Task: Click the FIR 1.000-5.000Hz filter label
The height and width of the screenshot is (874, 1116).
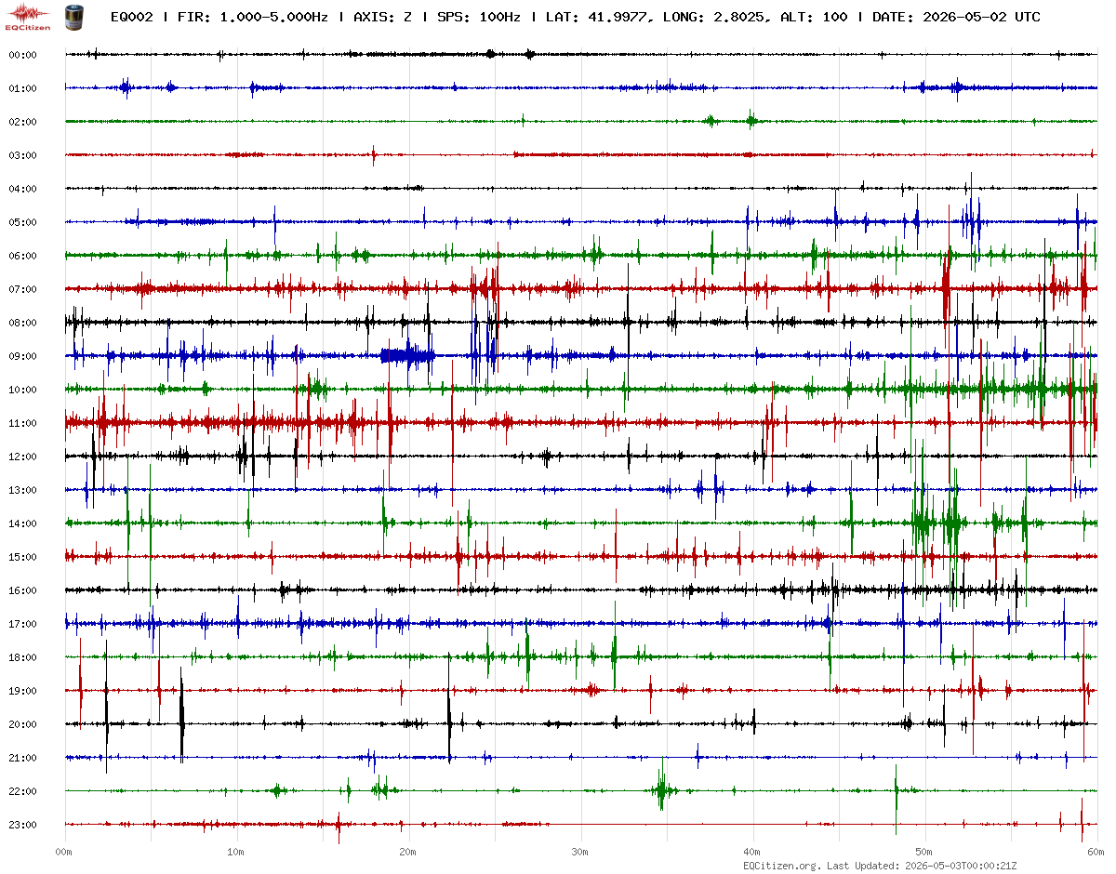Action: [x=253, y=17]
